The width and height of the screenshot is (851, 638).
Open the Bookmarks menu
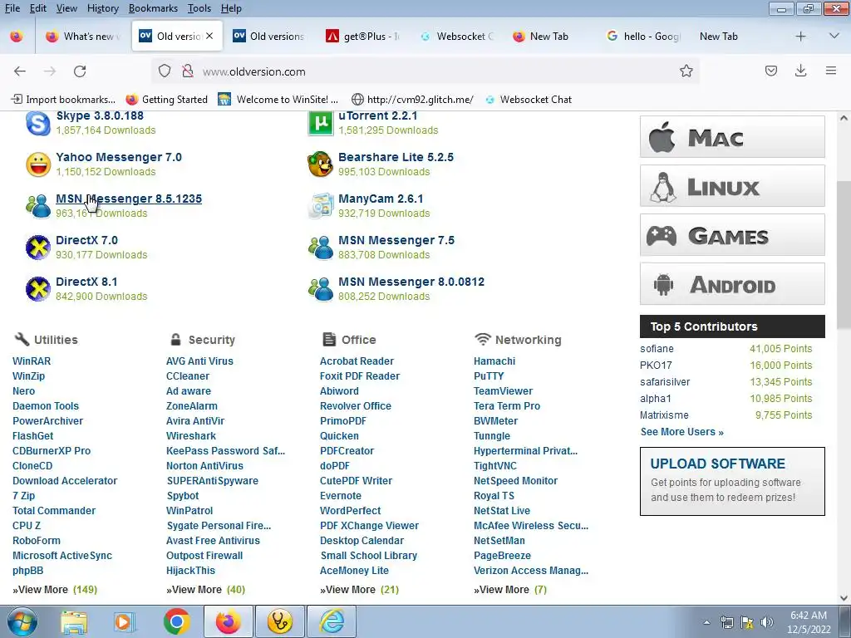point(153,8)
